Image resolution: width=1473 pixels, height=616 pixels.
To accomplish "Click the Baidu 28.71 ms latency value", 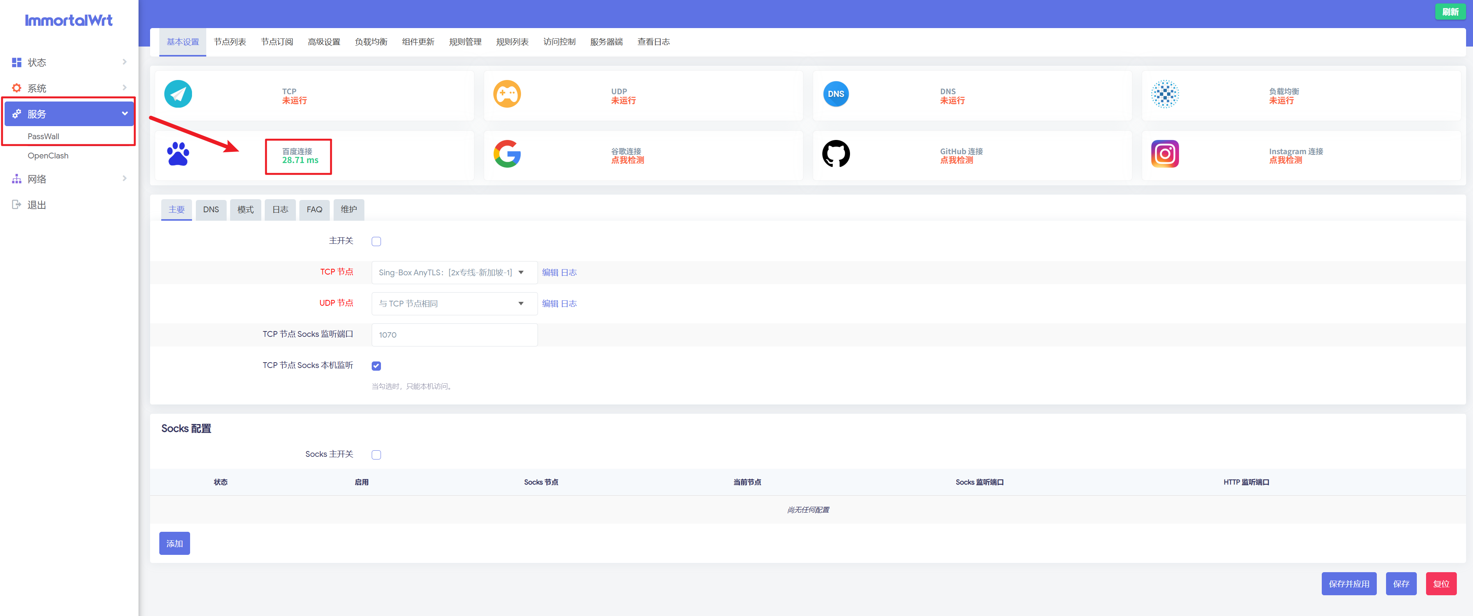I will click(x=300, y=161).
